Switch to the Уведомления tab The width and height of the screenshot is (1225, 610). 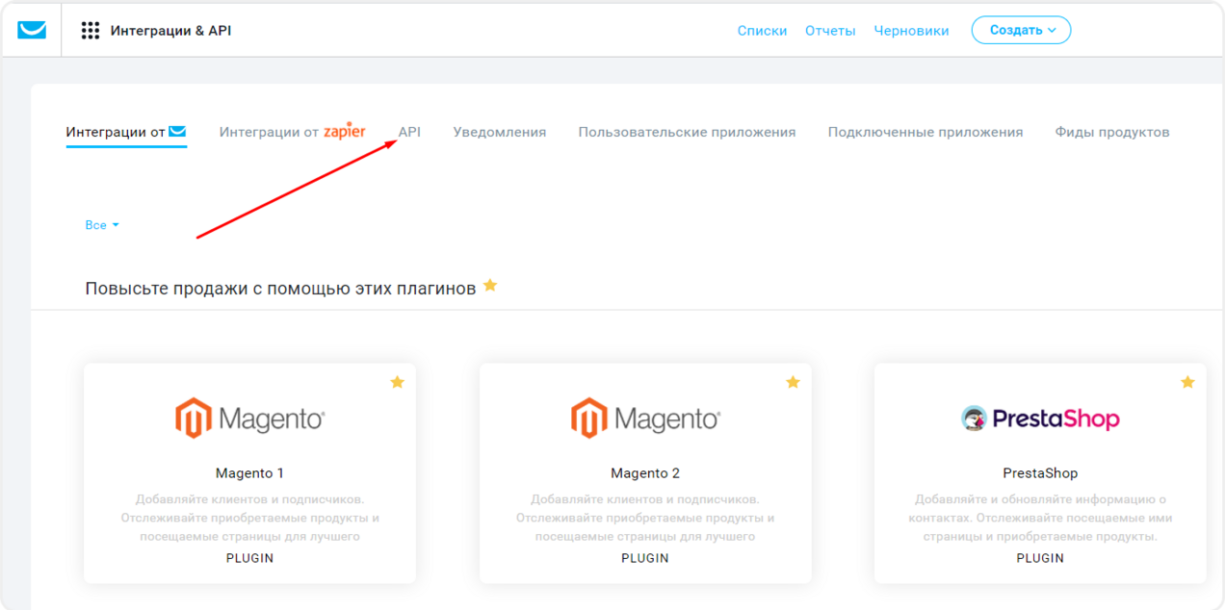point(500,132)
